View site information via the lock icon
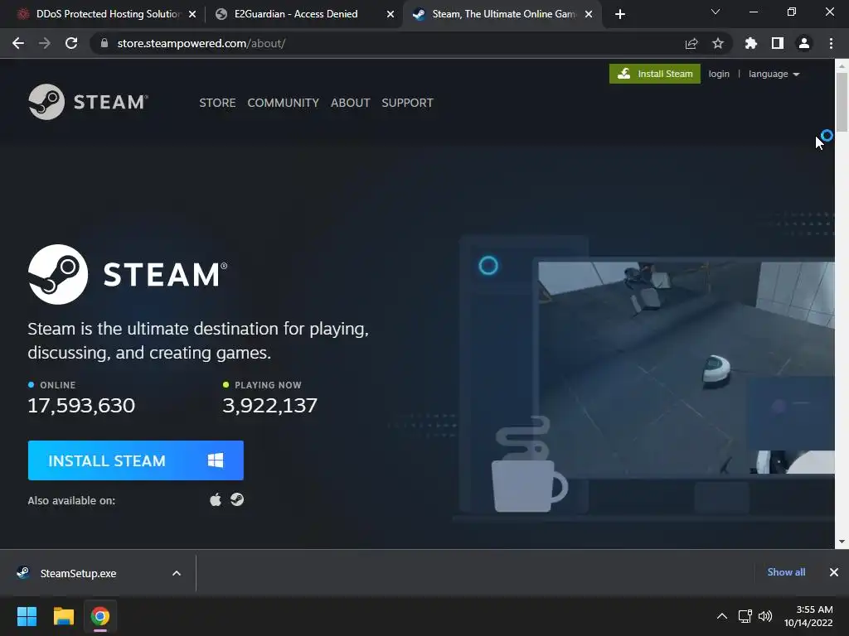The image size is (849, 636). pos(104,43)
